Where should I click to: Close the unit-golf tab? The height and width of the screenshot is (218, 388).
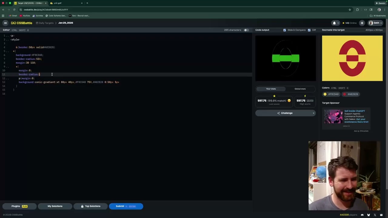click(x=82, y=3)
